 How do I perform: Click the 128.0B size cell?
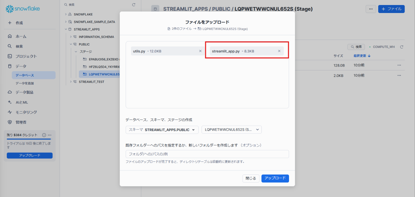[339, 65]
